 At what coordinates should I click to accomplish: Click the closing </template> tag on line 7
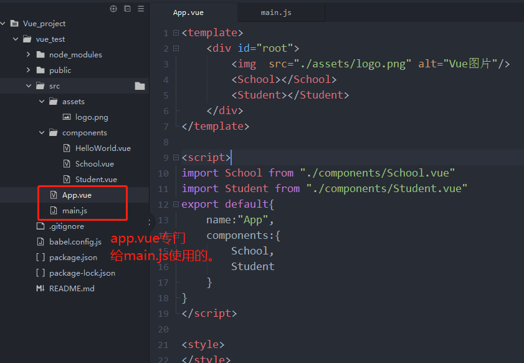216,126
